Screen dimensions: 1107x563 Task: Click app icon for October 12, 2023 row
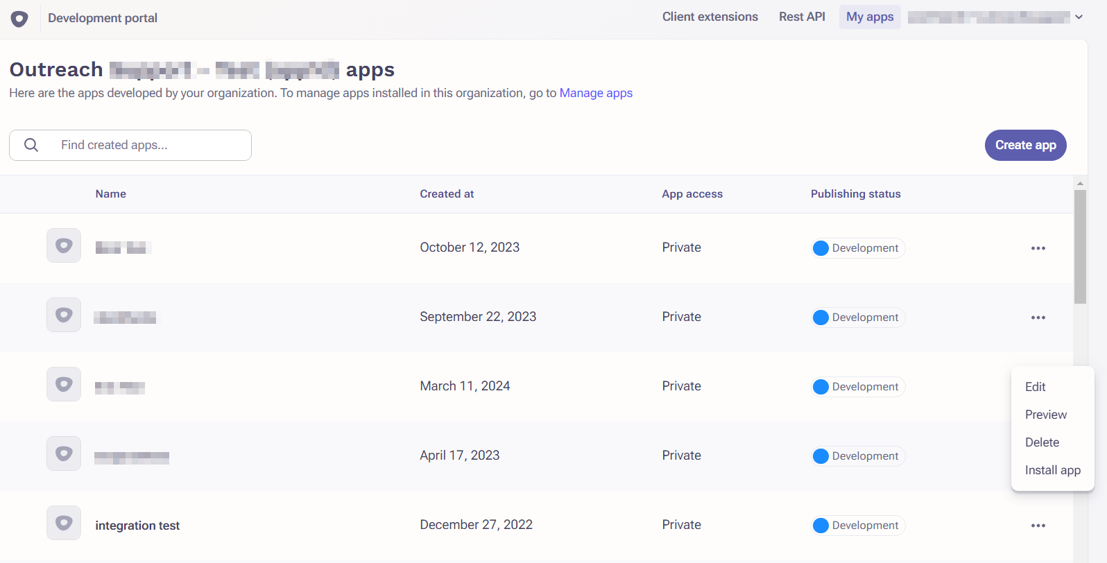click(64, 245)
